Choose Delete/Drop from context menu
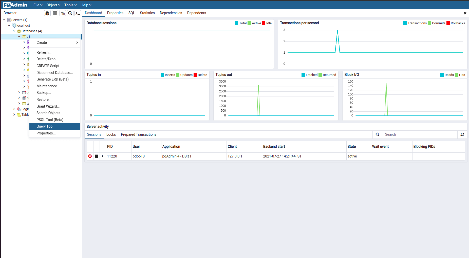The height and width of the screenshot is (258, 469). click(55, 59)
